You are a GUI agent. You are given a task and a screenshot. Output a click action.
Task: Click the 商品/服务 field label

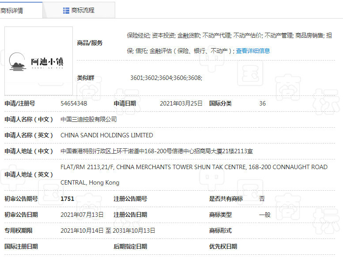click(90, 43)
